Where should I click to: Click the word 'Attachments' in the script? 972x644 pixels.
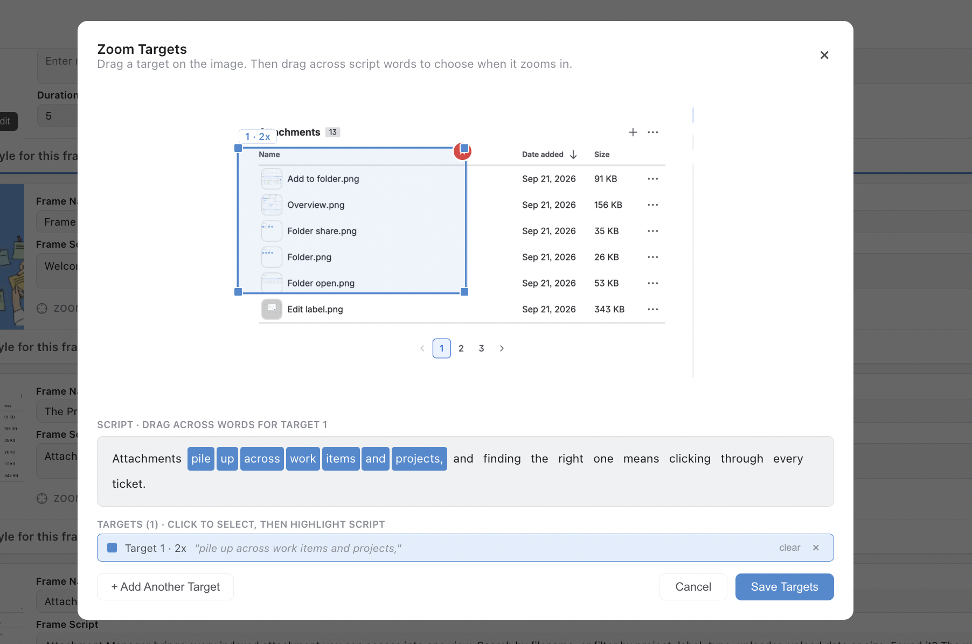pyautogui.click(x=147, y=459)
